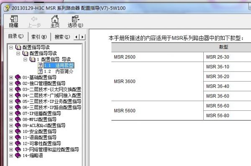Click the question page icon for 1.1 适用款型
The height and width of the screenshot is (166, 251).
point(40,65)
